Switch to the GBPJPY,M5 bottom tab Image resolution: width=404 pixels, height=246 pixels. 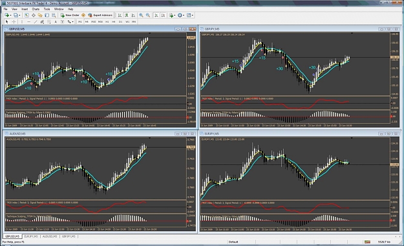pyautogui.click(x=69, y=236)
